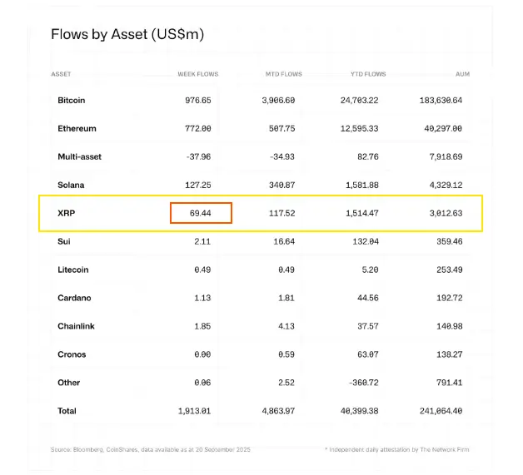Click the Litecoin asset name

tap(73, 270)
